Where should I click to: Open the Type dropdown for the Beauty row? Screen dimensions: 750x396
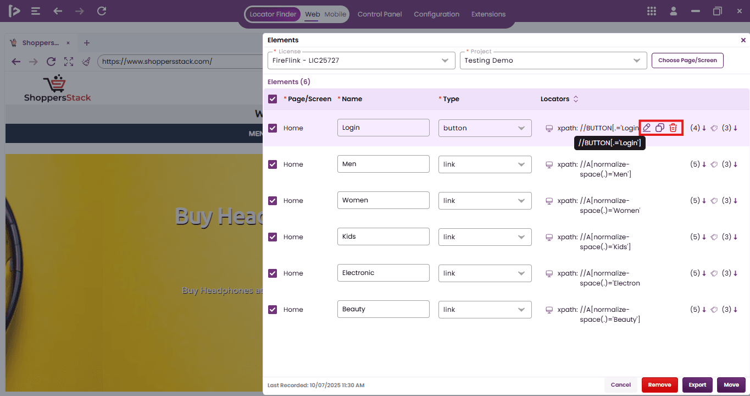(x=485, y=310)
